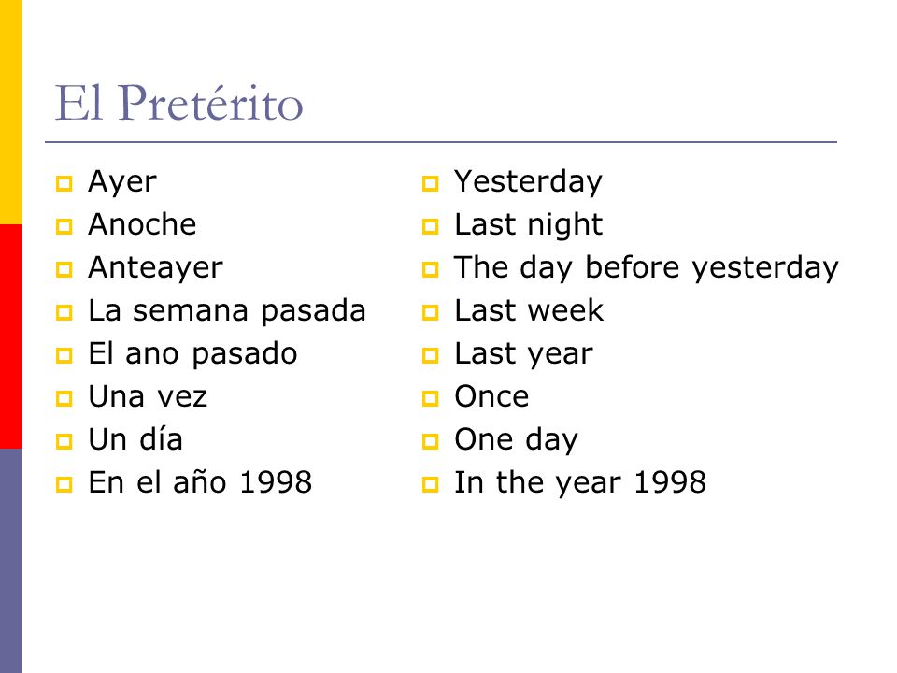Select the line En el año 1998

(200, 482)
